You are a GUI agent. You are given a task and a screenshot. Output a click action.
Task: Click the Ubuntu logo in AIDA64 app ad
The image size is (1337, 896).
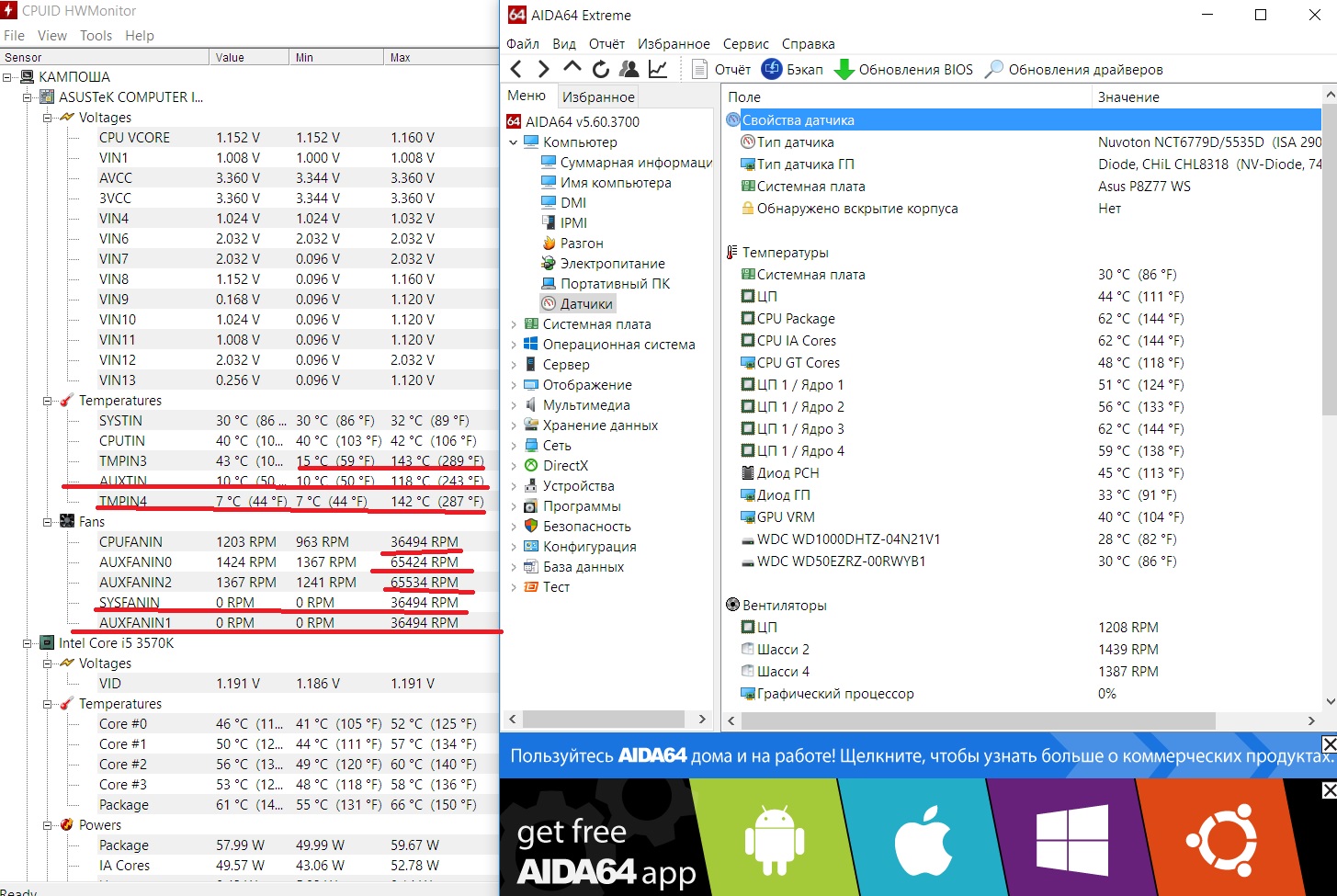coord(1221,839)
